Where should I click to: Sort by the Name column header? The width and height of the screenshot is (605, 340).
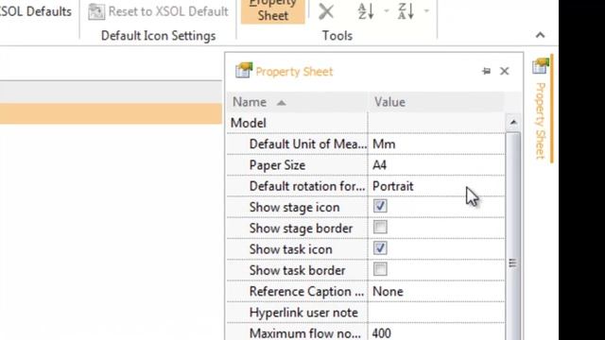[297, 102]
